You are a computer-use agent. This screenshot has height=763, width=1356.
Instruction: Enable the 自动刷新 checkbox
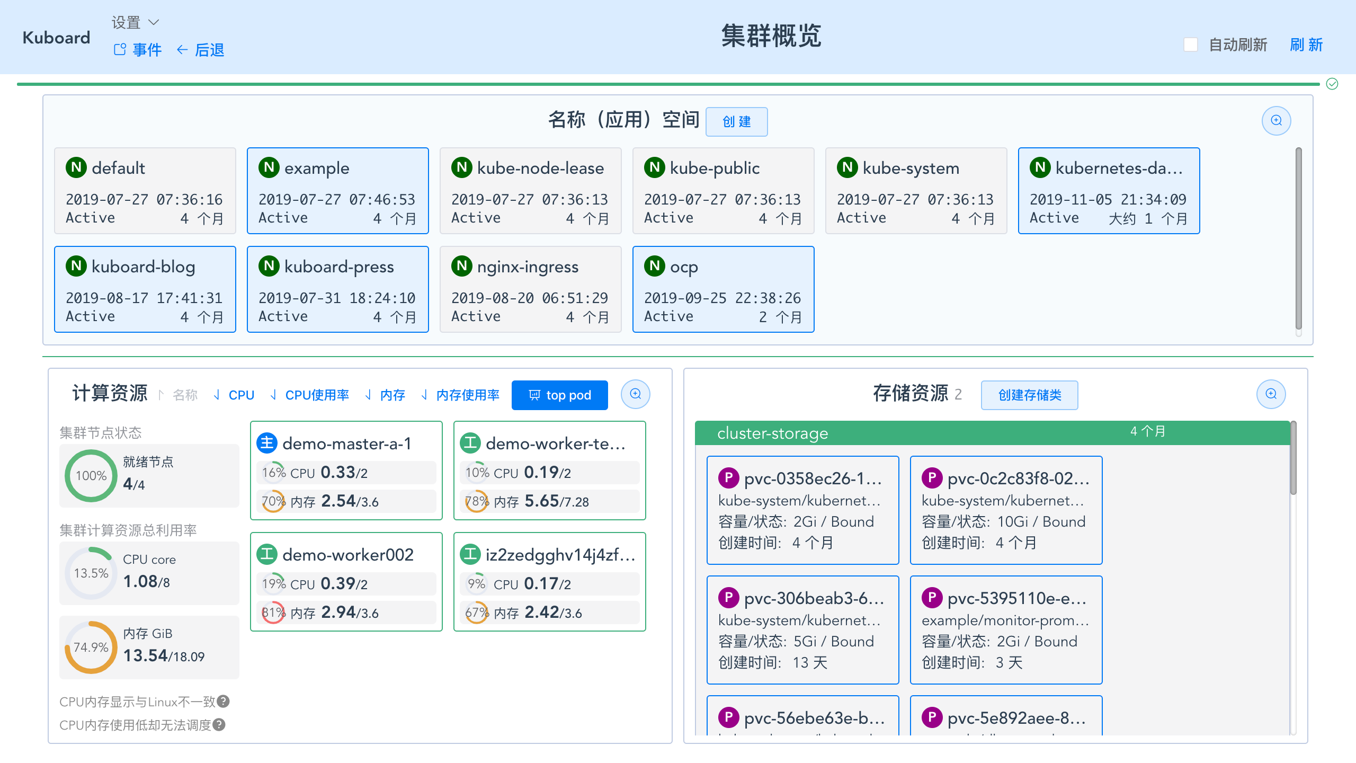1191,45
